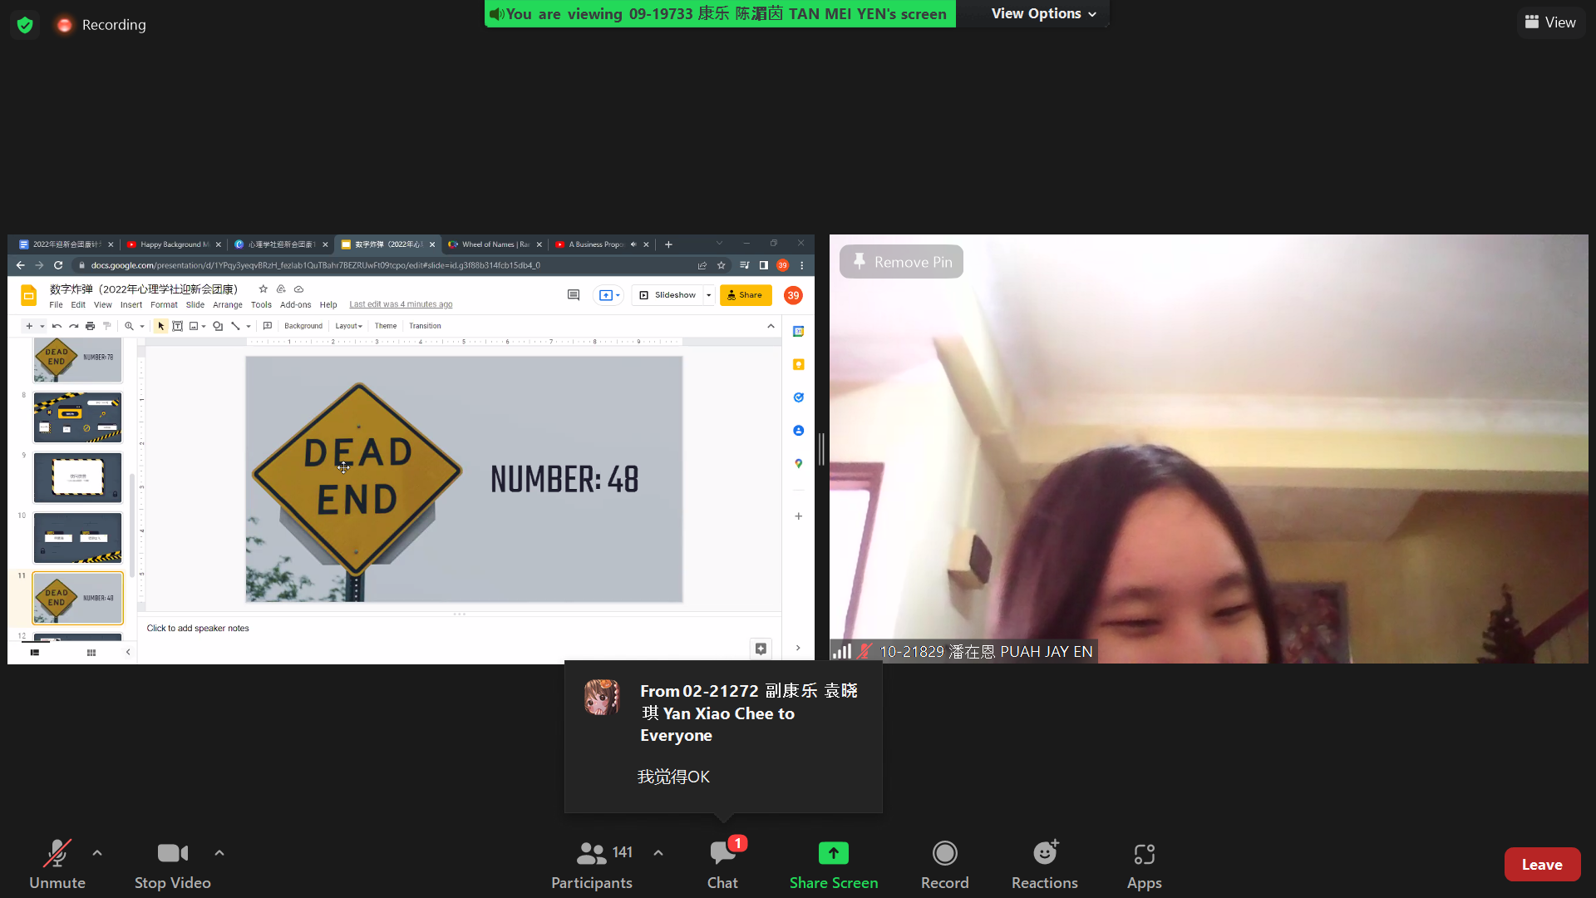Select the Text box tool
The height and width of the screenshot is (898, 1596).
tap(177, 326)
